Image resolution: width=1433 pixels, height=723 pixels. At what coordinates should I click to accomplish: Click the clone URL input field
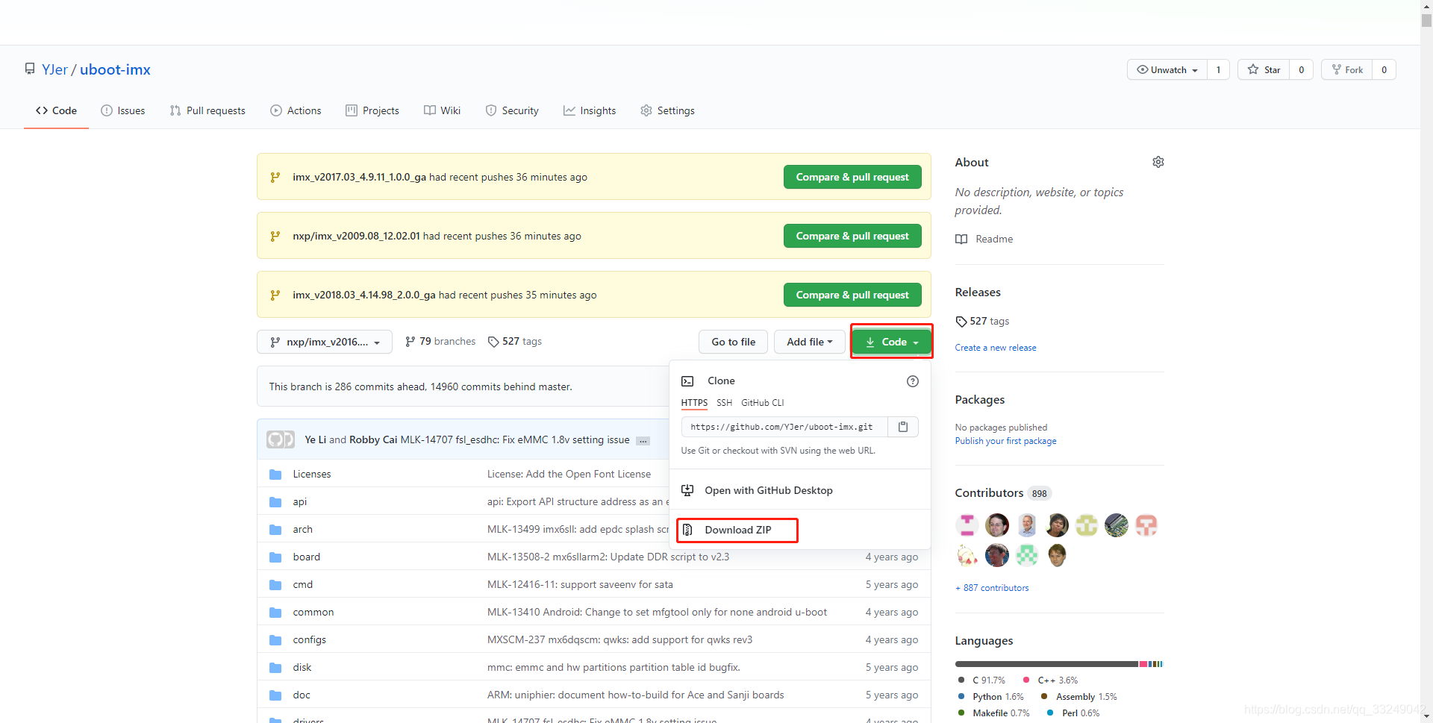coord(784,427)
